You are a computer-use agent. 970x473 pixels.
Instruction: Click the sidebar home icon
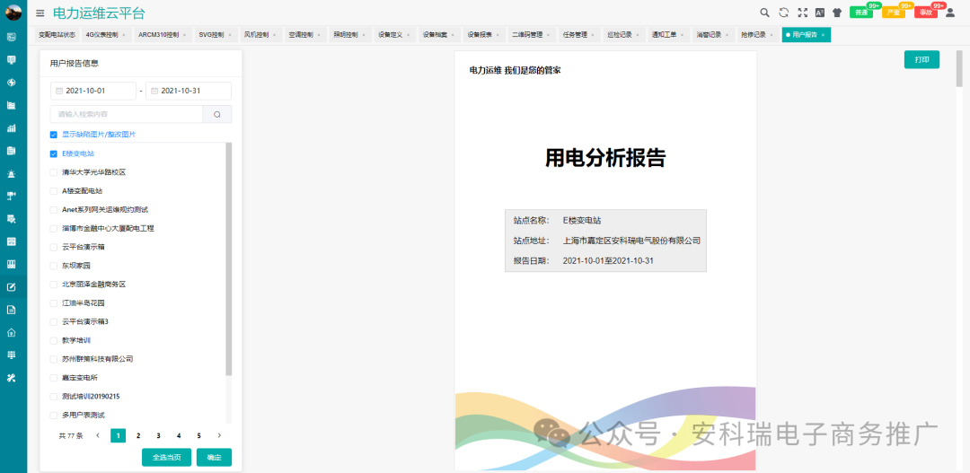(x=11, y=333)
